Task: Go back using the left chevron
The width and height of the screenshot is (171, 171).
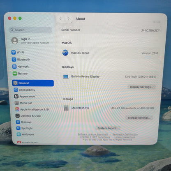Action: click(60, 18)
